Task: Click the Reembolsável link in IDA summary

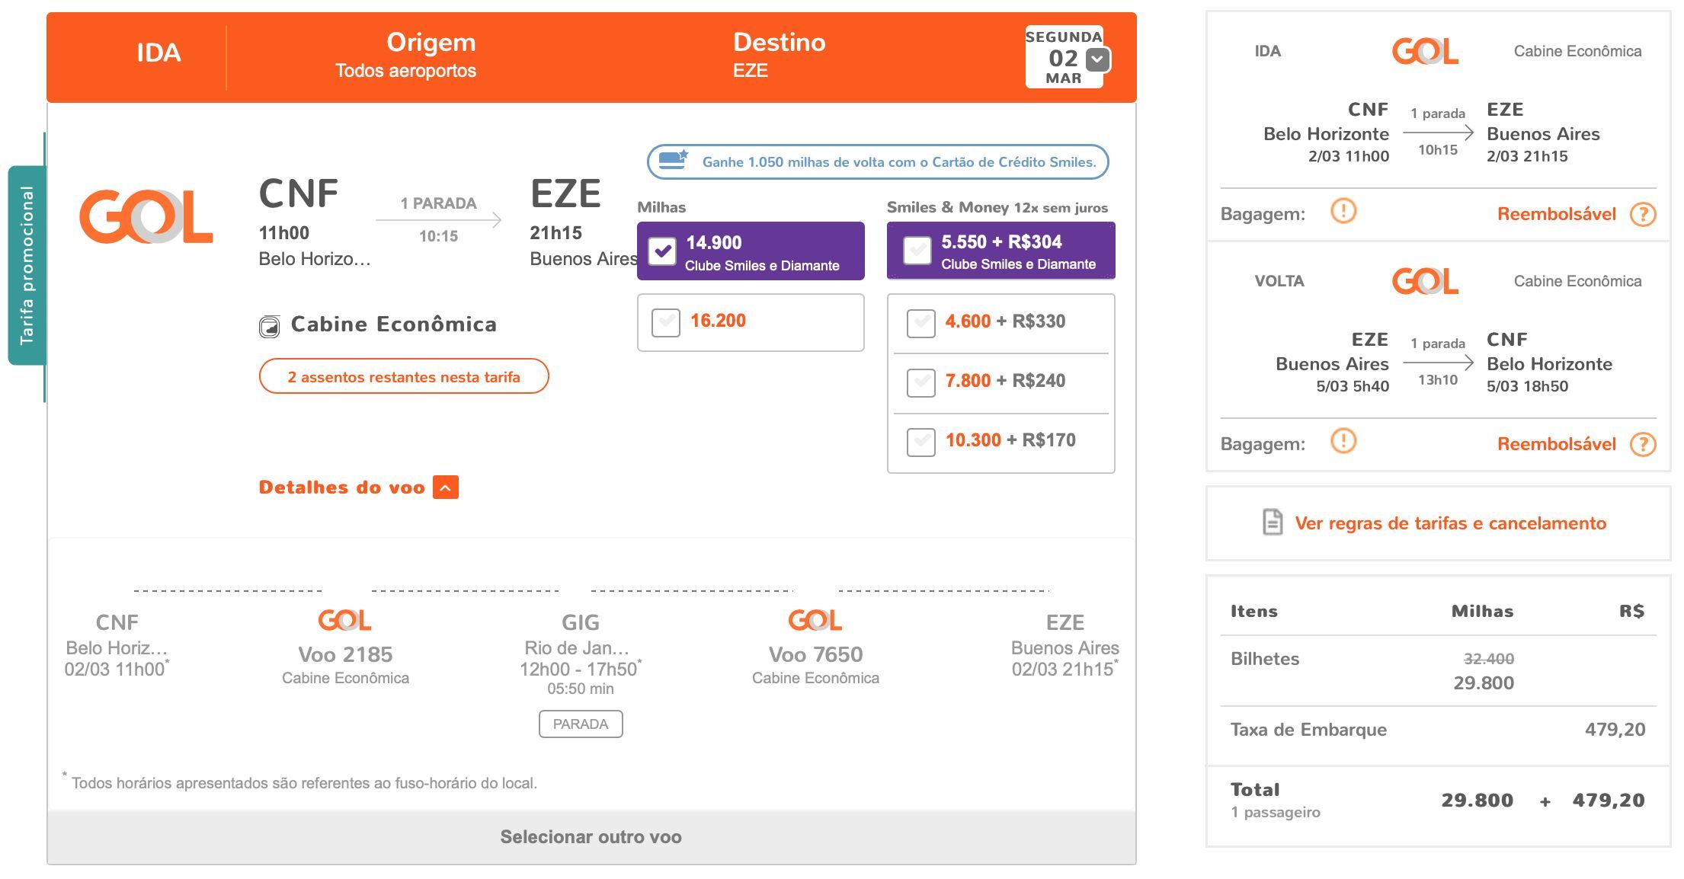Action: pos(1556,214)
